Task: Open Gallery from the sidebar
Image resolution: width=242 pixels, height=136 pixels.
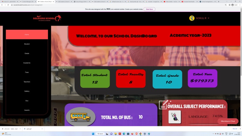Action: click(27, 91)
